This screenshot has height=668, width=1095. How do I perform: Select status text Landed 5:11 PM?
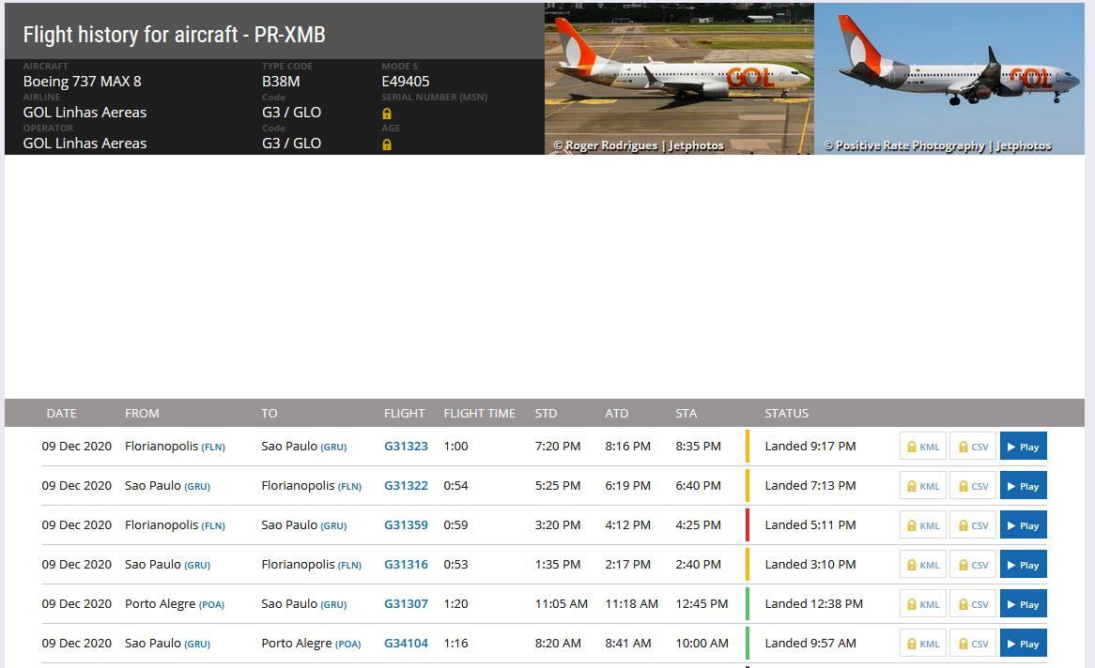[x=810, y=524]
